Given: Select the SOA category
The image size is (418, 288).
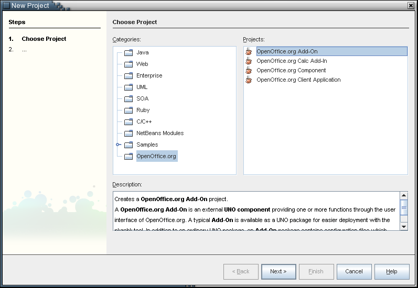Looking at the screenshot, I should coord(142,98).
